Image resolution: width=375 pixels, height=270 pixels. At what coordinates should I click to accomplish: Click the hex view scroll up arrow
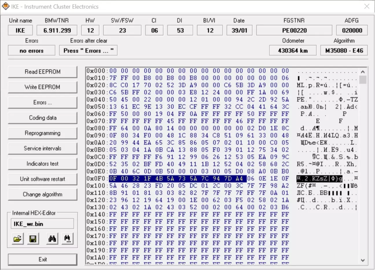[363, 71]
